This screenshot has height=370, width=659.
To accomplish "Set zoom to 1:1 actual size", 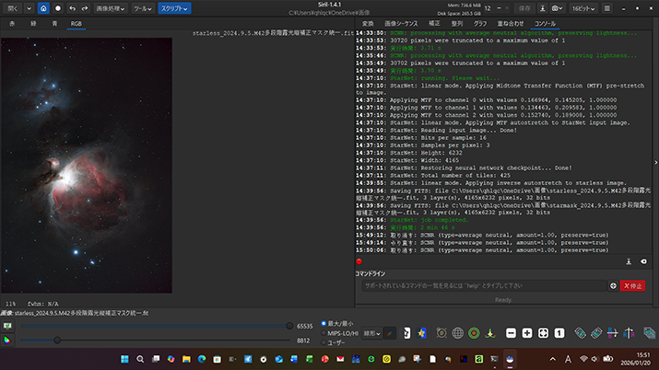I will point(559,332).
